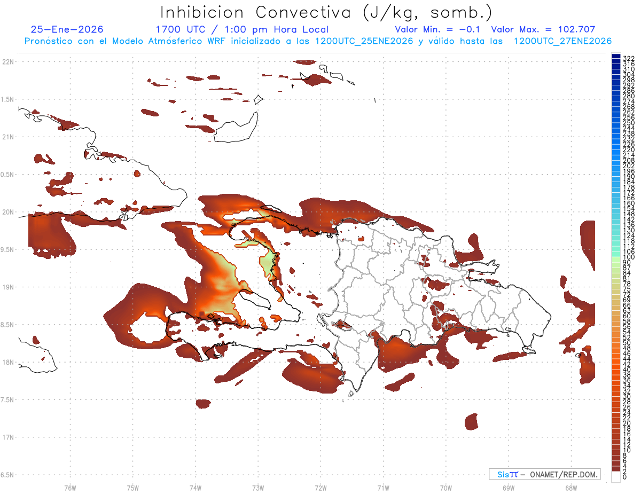641x495 pixels.
Task: Click the date '25-Ene-2026'
Action: point(67,29)
